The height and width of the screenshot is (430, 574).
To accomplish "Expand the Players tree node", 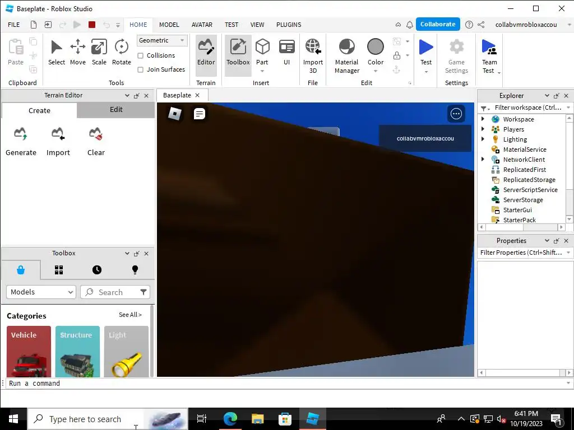I will (483, 129).
